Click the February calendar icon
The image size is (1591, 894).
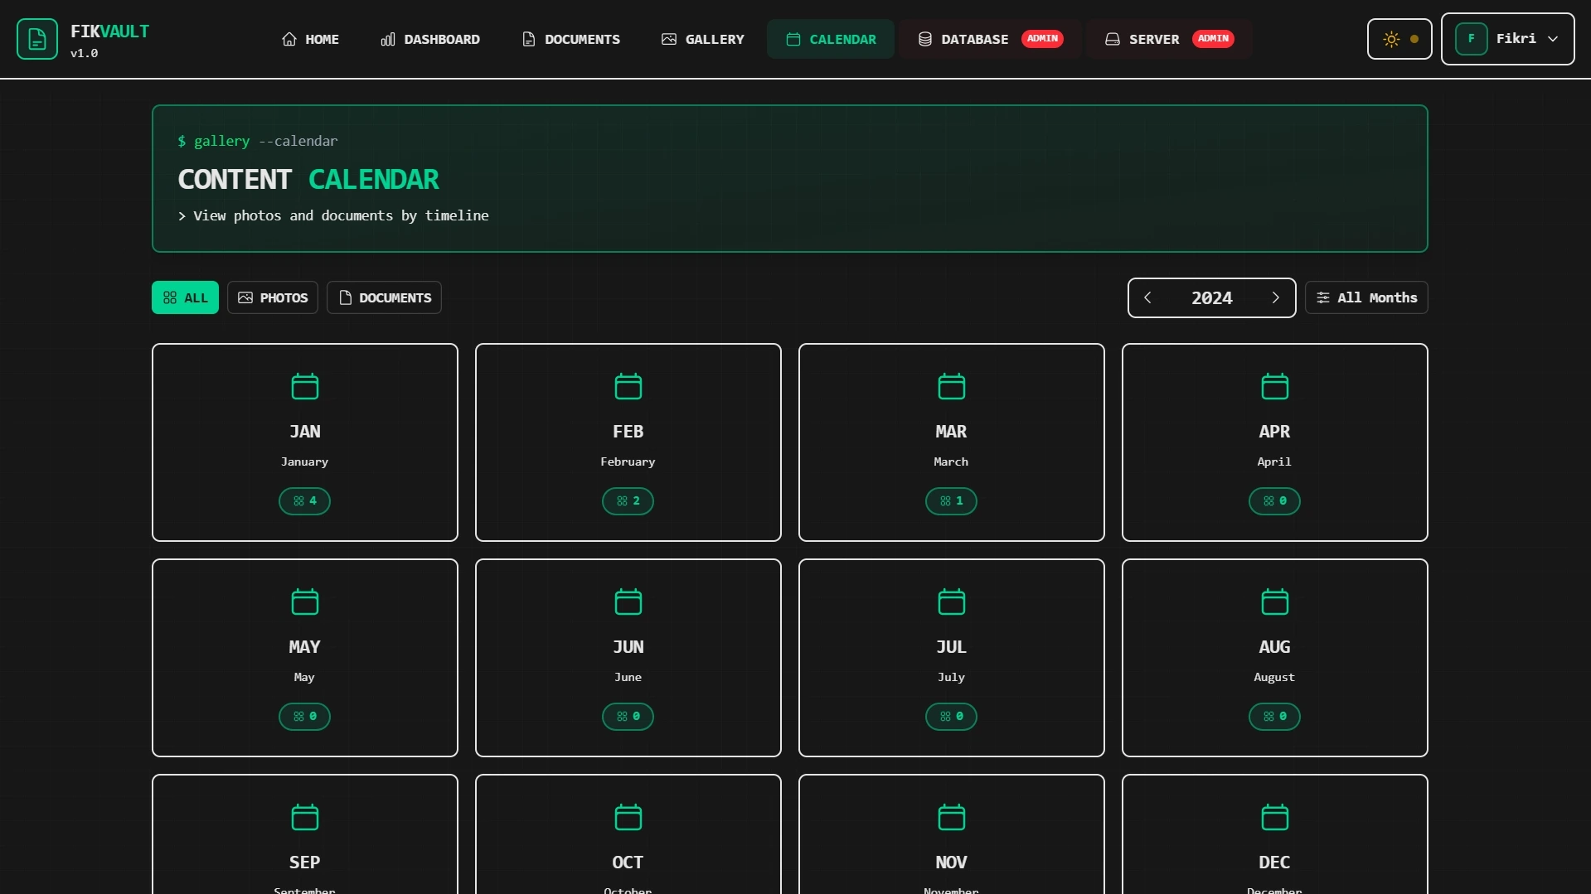click(x=628, y=386)
